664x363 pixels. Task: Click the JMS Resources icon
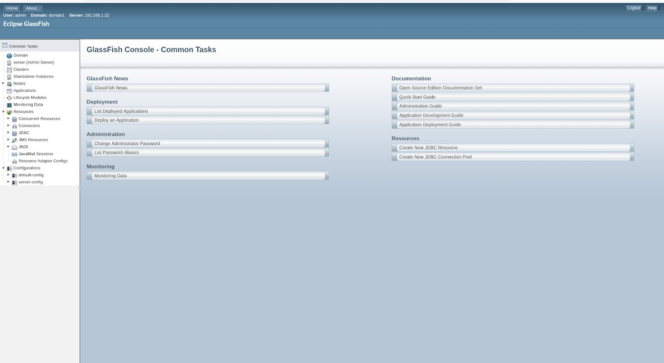pyautogui.click(x=14, y=140)
